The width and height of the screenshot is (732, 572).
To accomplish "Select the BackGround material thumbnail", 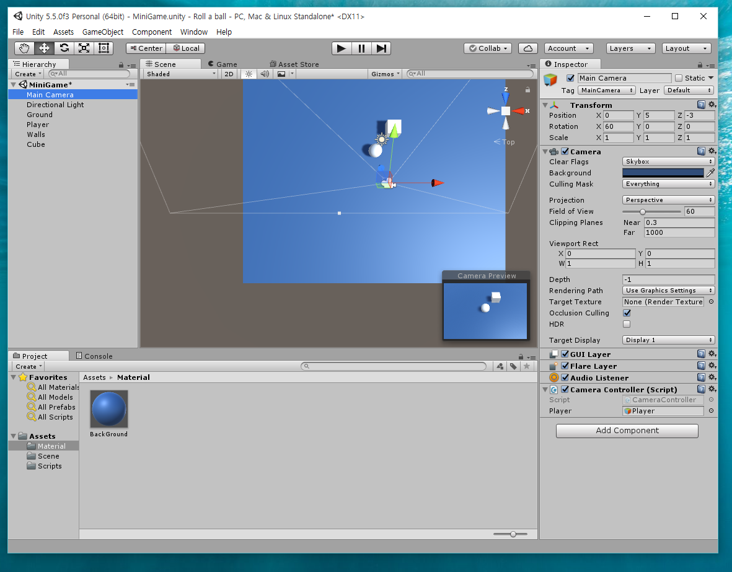I will click(x=108, y=409).
